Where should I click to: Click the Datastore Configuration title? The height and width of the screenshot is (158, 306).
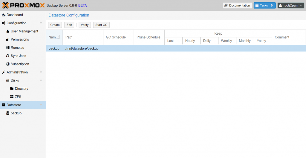point(69,15)
